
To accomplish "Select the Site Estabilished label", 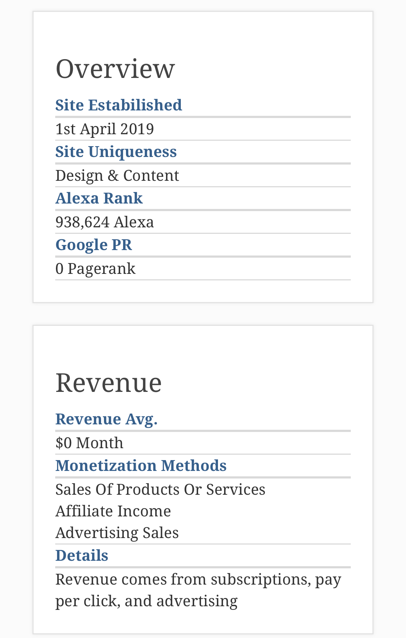I will 119,105.
